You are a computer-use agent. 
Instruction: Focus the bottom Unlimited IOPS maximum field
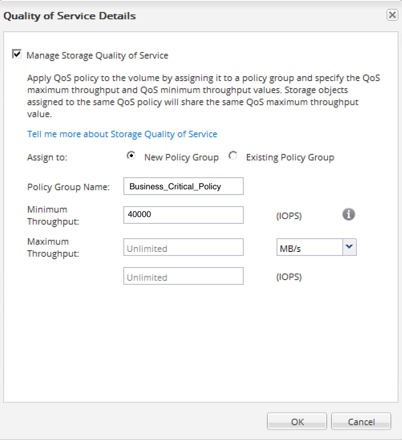(183, 277)
